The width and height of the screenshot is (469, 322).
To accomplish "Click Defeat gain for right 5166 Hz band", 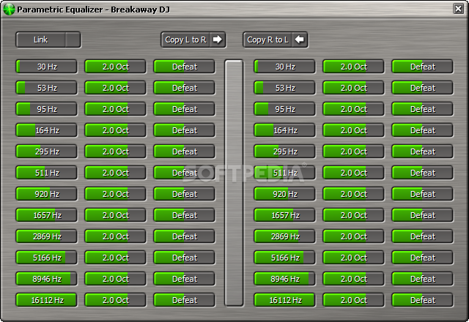I will (x=422, y=258).
